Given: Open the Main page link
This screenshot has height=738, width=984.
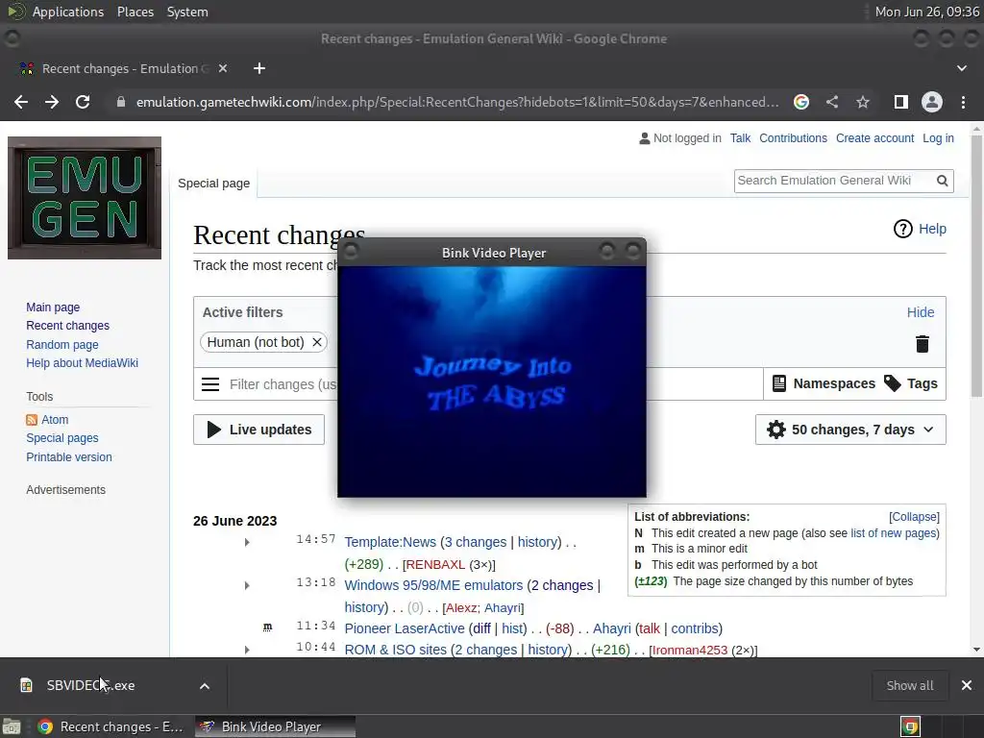Looking at the screenshot, I should pyautogui.click(x=53, y=307).
